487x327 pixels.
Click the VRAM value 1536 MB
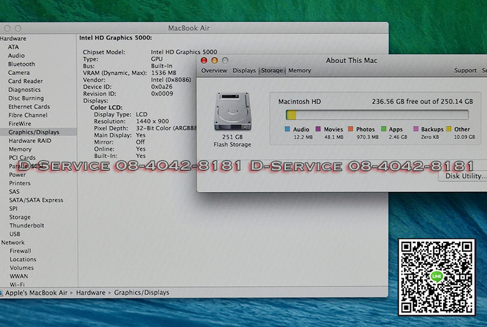tap(164, 73)
